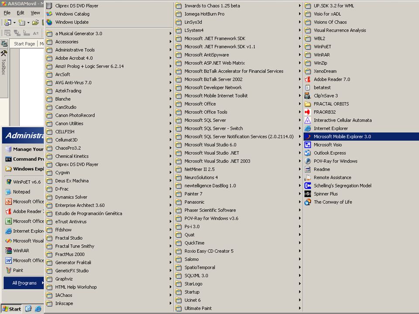Click the Internet Explorer icon in programs list

point(308,128)
